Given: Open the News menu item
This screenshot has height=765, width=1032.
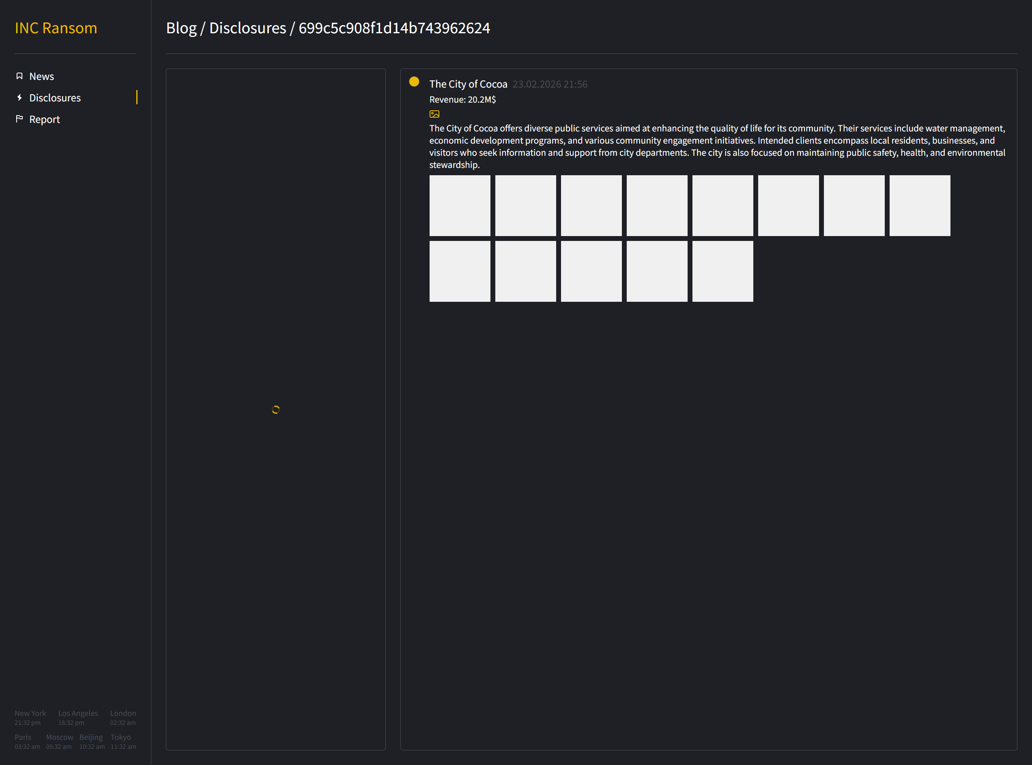Looking at the screenshot, I should (42, 76).
